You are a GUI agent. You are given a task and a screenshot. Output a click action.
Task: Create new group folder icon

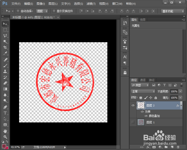pyautogui.click(x=166, y=147)
